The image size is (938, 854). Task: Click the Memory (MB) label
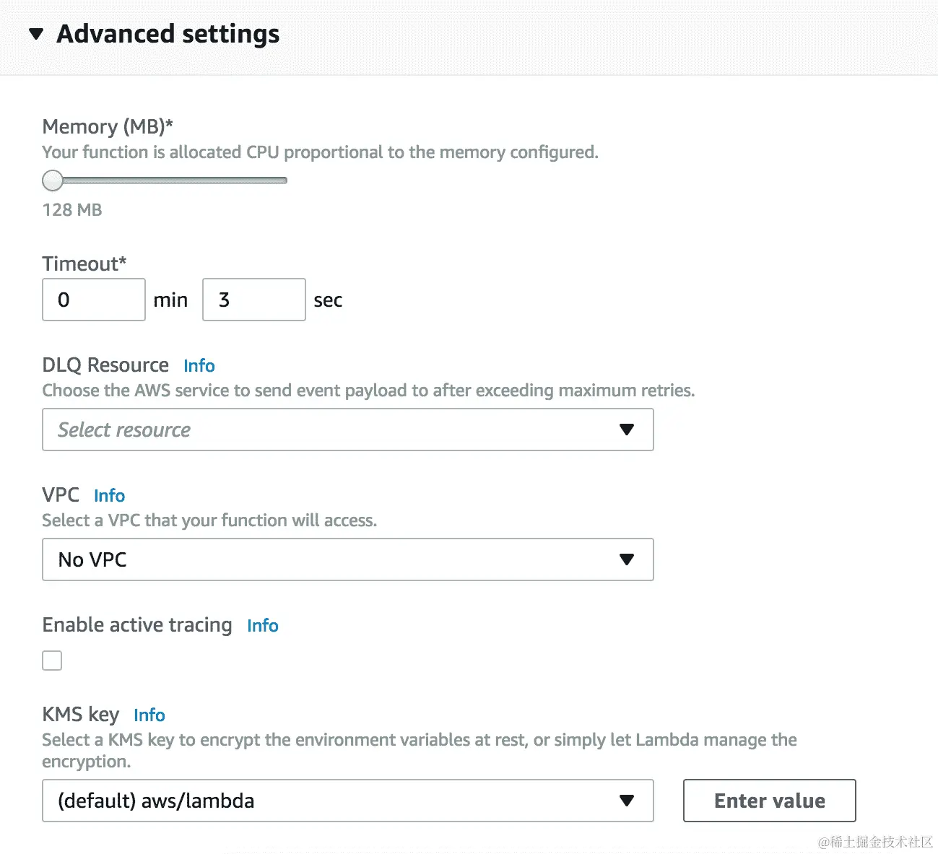[108, 127]
